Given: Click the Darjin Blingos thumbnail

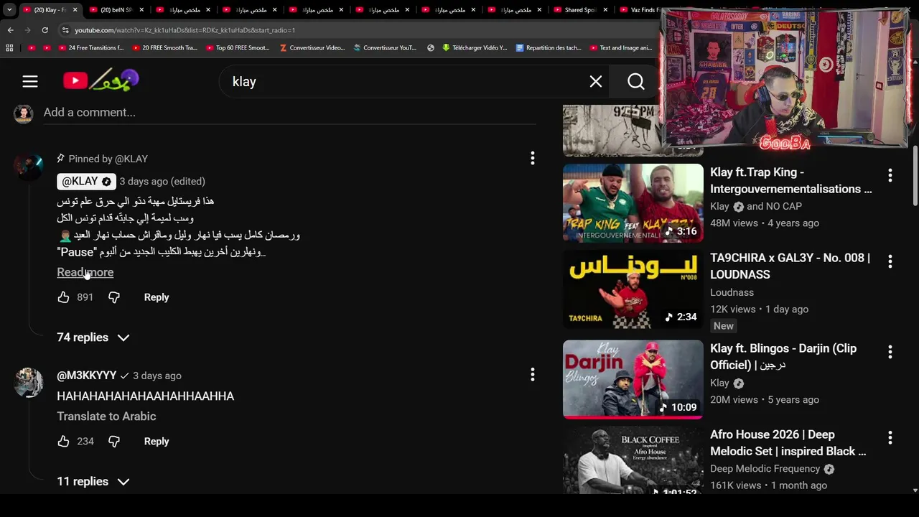Looking at the screenshot, I should click(633, 379).
